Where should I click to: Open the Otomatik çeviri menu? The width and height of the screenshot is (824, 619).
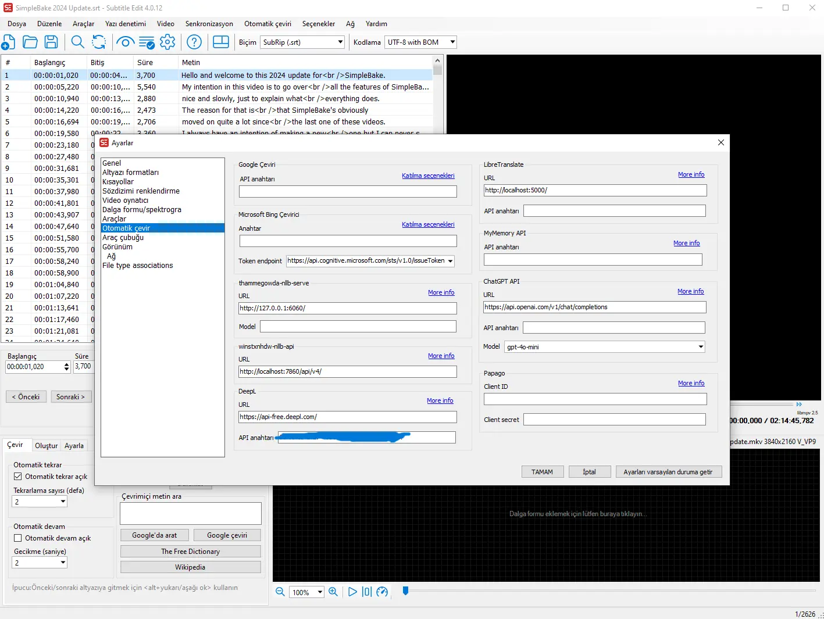pos(267,24)
